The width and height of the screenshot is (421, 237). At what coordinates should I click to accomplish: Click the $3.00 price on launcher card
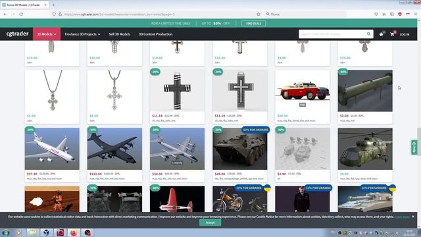(x=344, y=116)
